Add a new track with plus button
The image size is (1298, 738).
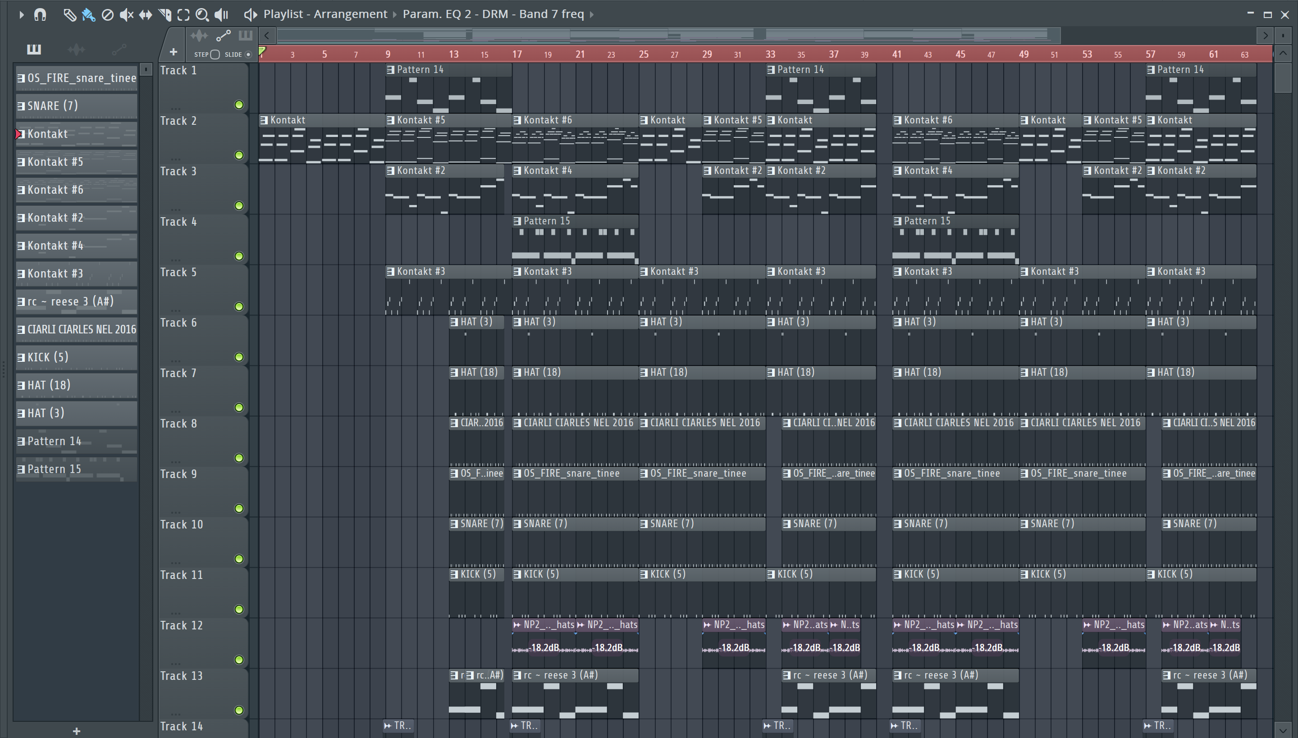pyautogui.click(x=173, y=52)
